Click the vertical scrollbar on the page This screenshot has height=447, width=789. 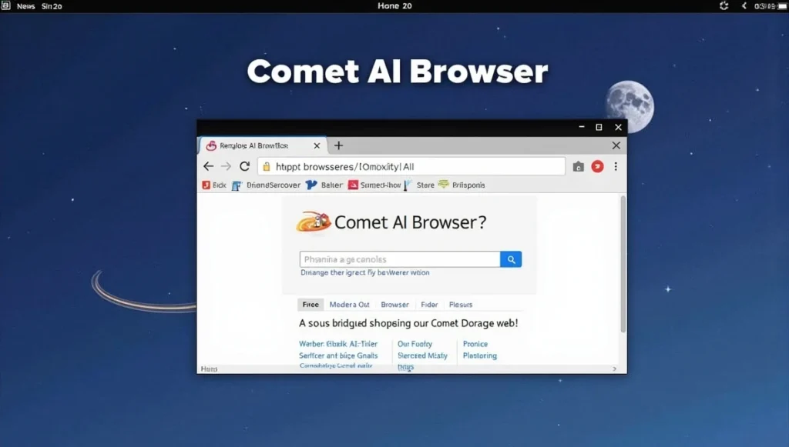click(x=623, y=262)
